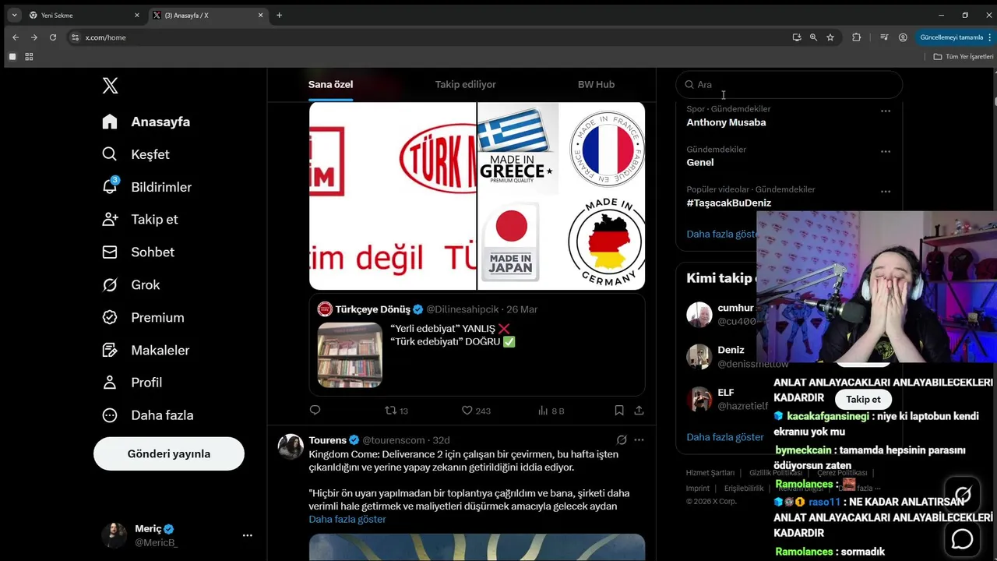Open account menu dots next to Meriç

[248, 535]
